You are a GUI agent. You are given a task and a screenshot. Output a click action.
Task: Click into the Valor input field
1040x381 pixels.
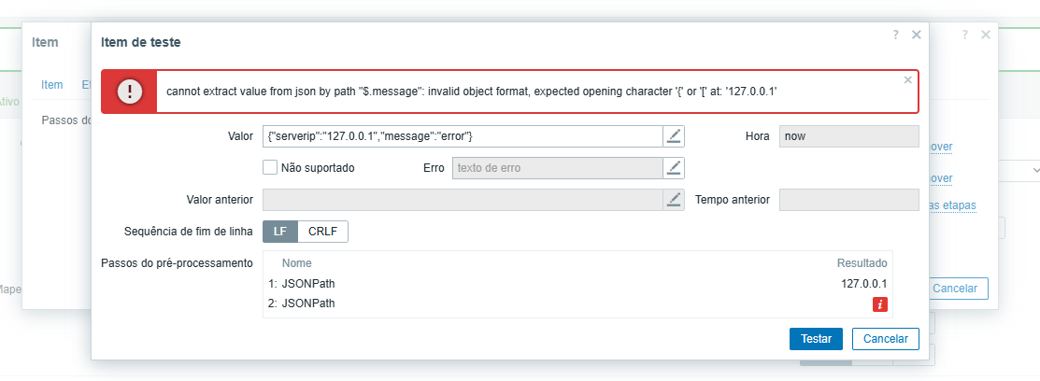[463, 136]
